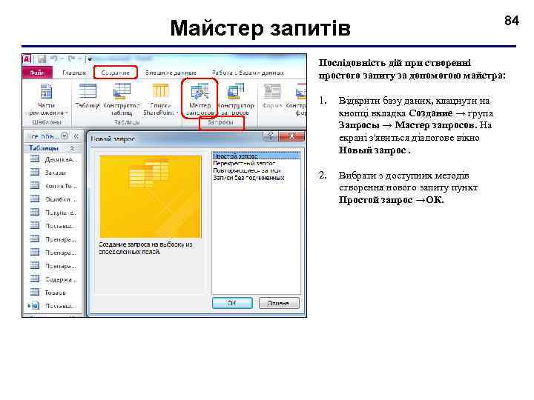Select the Покупате... table
This screenshot has height=400, width=534.
(x=53, y=213)
